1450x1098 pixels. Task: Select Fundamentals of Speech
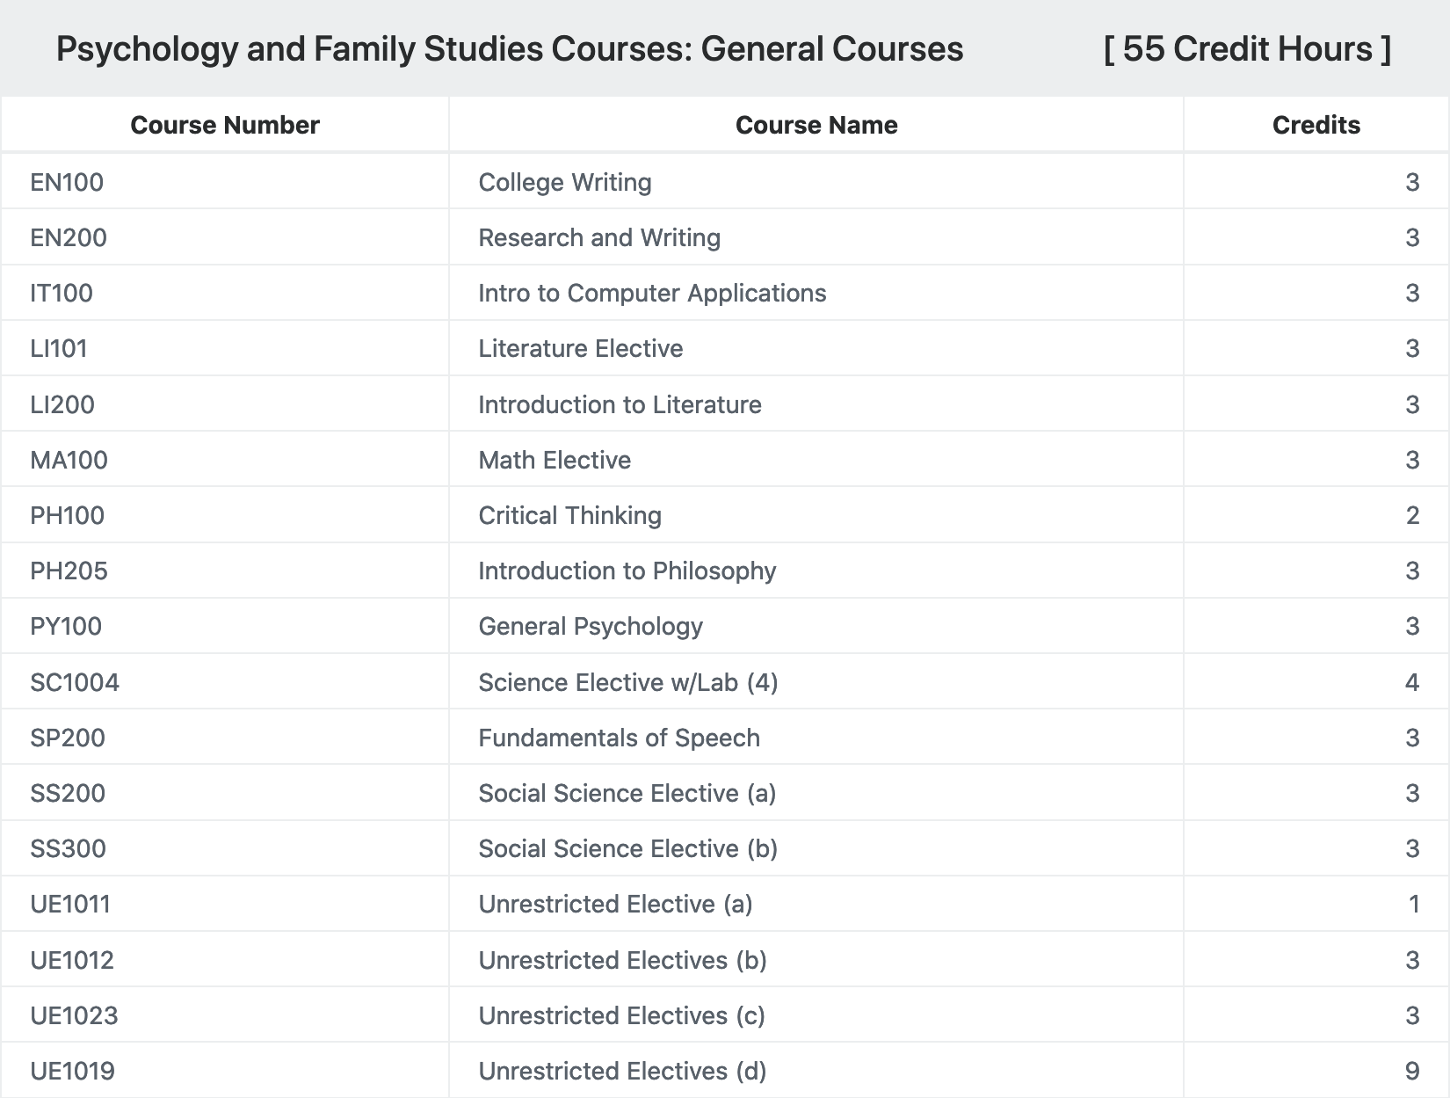coord(619,738)
